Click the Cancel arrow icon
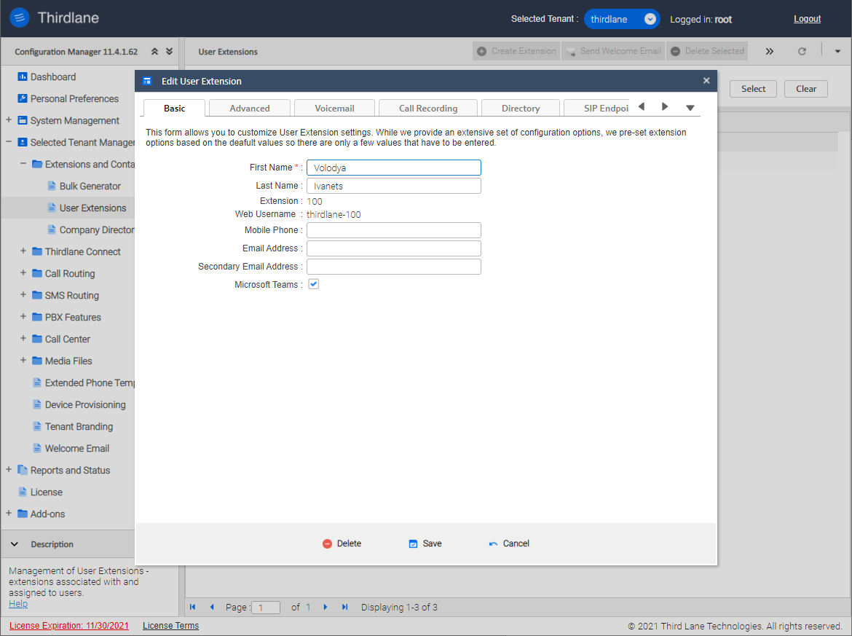This screenshot has height=636, width=852. 493,543
